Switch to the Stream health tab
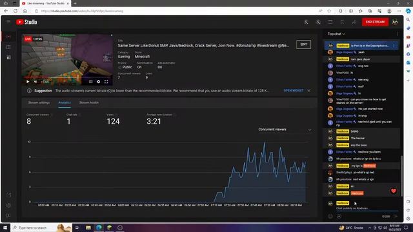Image resolution: width=413 pixels, height=232 pixels. 89,102
